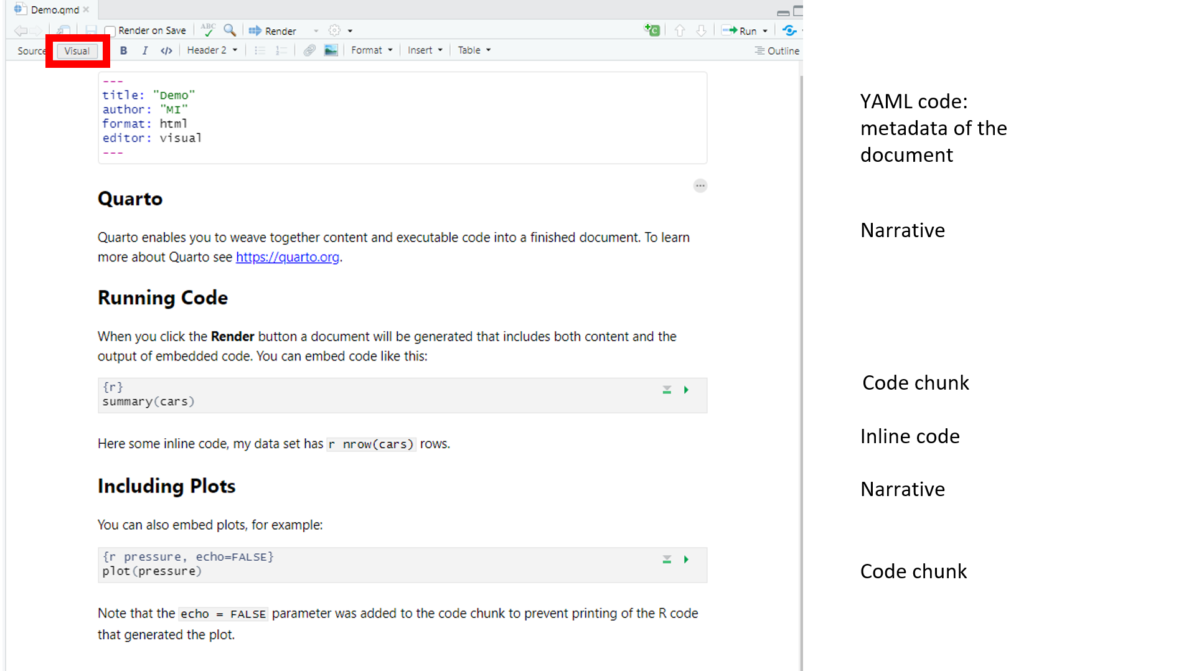The width and height of the screenshot is (1194, 671).
Task: Apply bold formatting
Action: pos(123,50)
